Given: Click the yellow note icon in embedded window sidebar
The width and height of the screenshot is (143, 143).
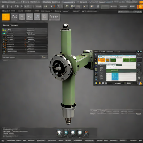Looking at the screenshot, I should click(x=96, y=63).
